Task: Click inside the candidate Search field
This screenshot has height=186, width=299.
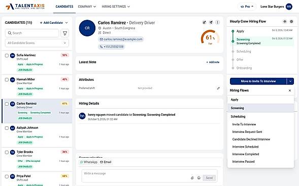Action: click(32, 33)
